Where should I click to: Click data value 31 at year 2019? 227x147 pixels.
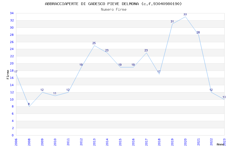pos(172,22)
